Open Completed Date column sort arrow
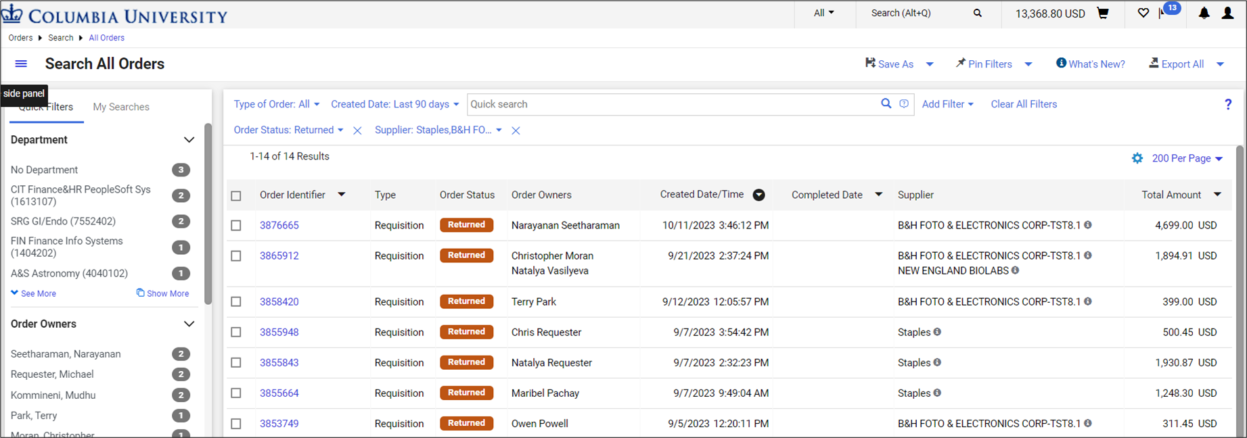The height and width of the screenshot is (438, 1247). (x=878, y=195)
